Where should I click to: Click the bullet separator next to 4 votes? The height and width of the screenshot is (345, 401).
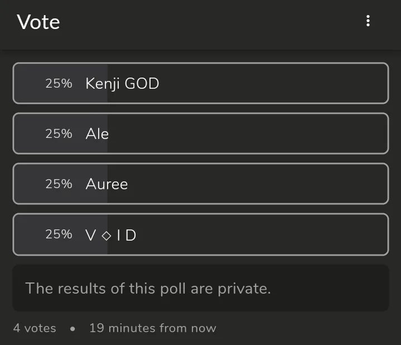click(x=73, y=329)
